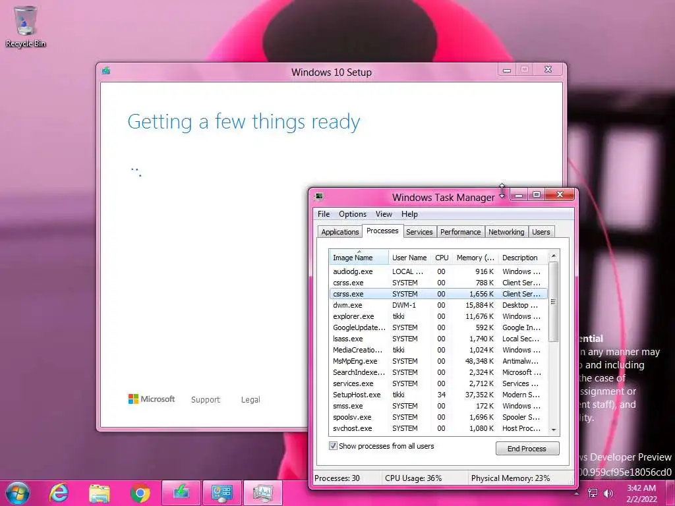Select the MediaCreatio... process row
The image size is (675, 506).
(438, 350)
